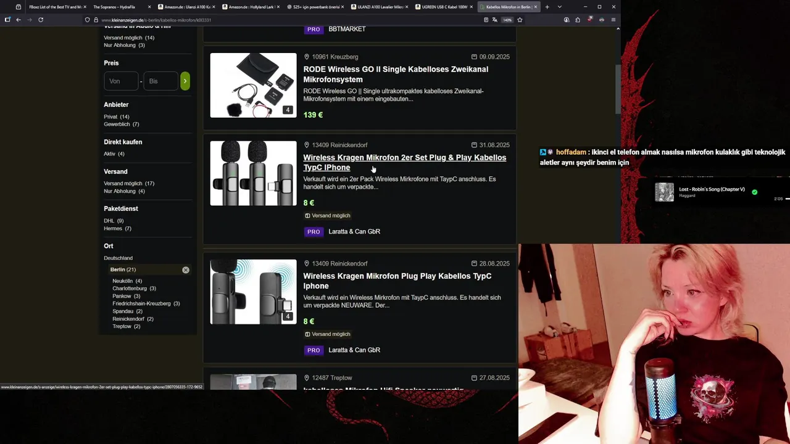
Task: Open the 2er Set microphones thumbnail
Action: [253, 173]
